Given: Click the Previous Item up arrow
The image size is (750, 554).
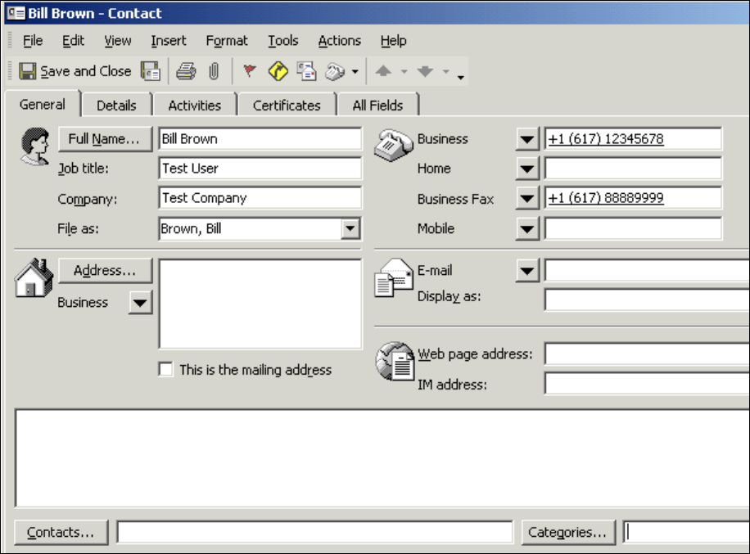Looking at the screenshot, I should coord(383,71).
